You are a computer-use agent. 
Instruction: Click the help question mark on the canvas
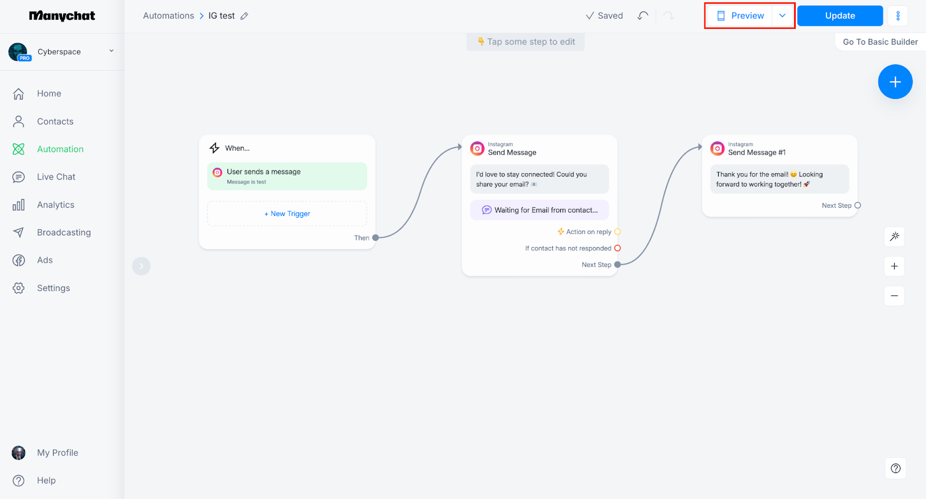(x=895, y=468)
